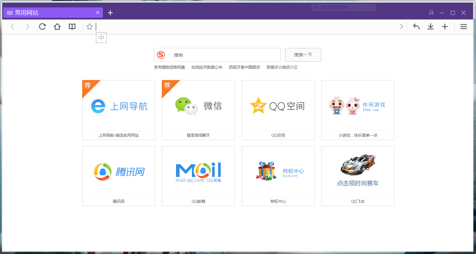Select the 常用网站 tab
The height and width of the screenshot is (254, 476).
coord(53,13)
